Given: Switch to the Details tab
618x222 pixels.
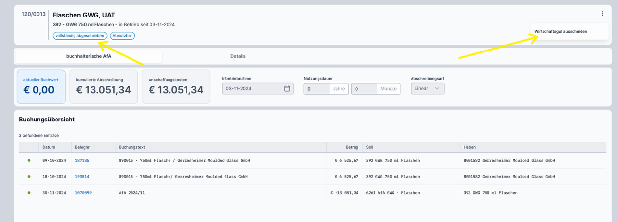Looking at the screenshot, I should click(238, 56).
